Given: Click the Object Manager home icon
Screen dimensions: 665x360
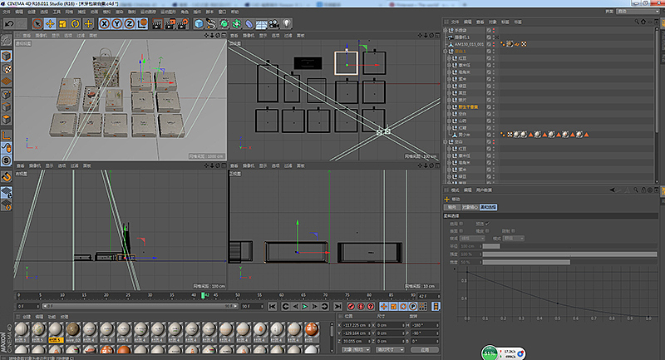Looking at the screenshot, I should [x=643, y=22].
